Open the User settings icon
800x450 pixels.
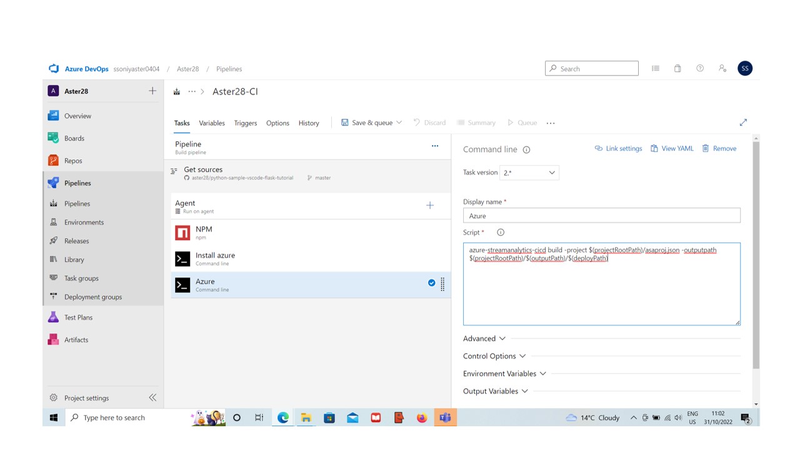coord(722,69)
